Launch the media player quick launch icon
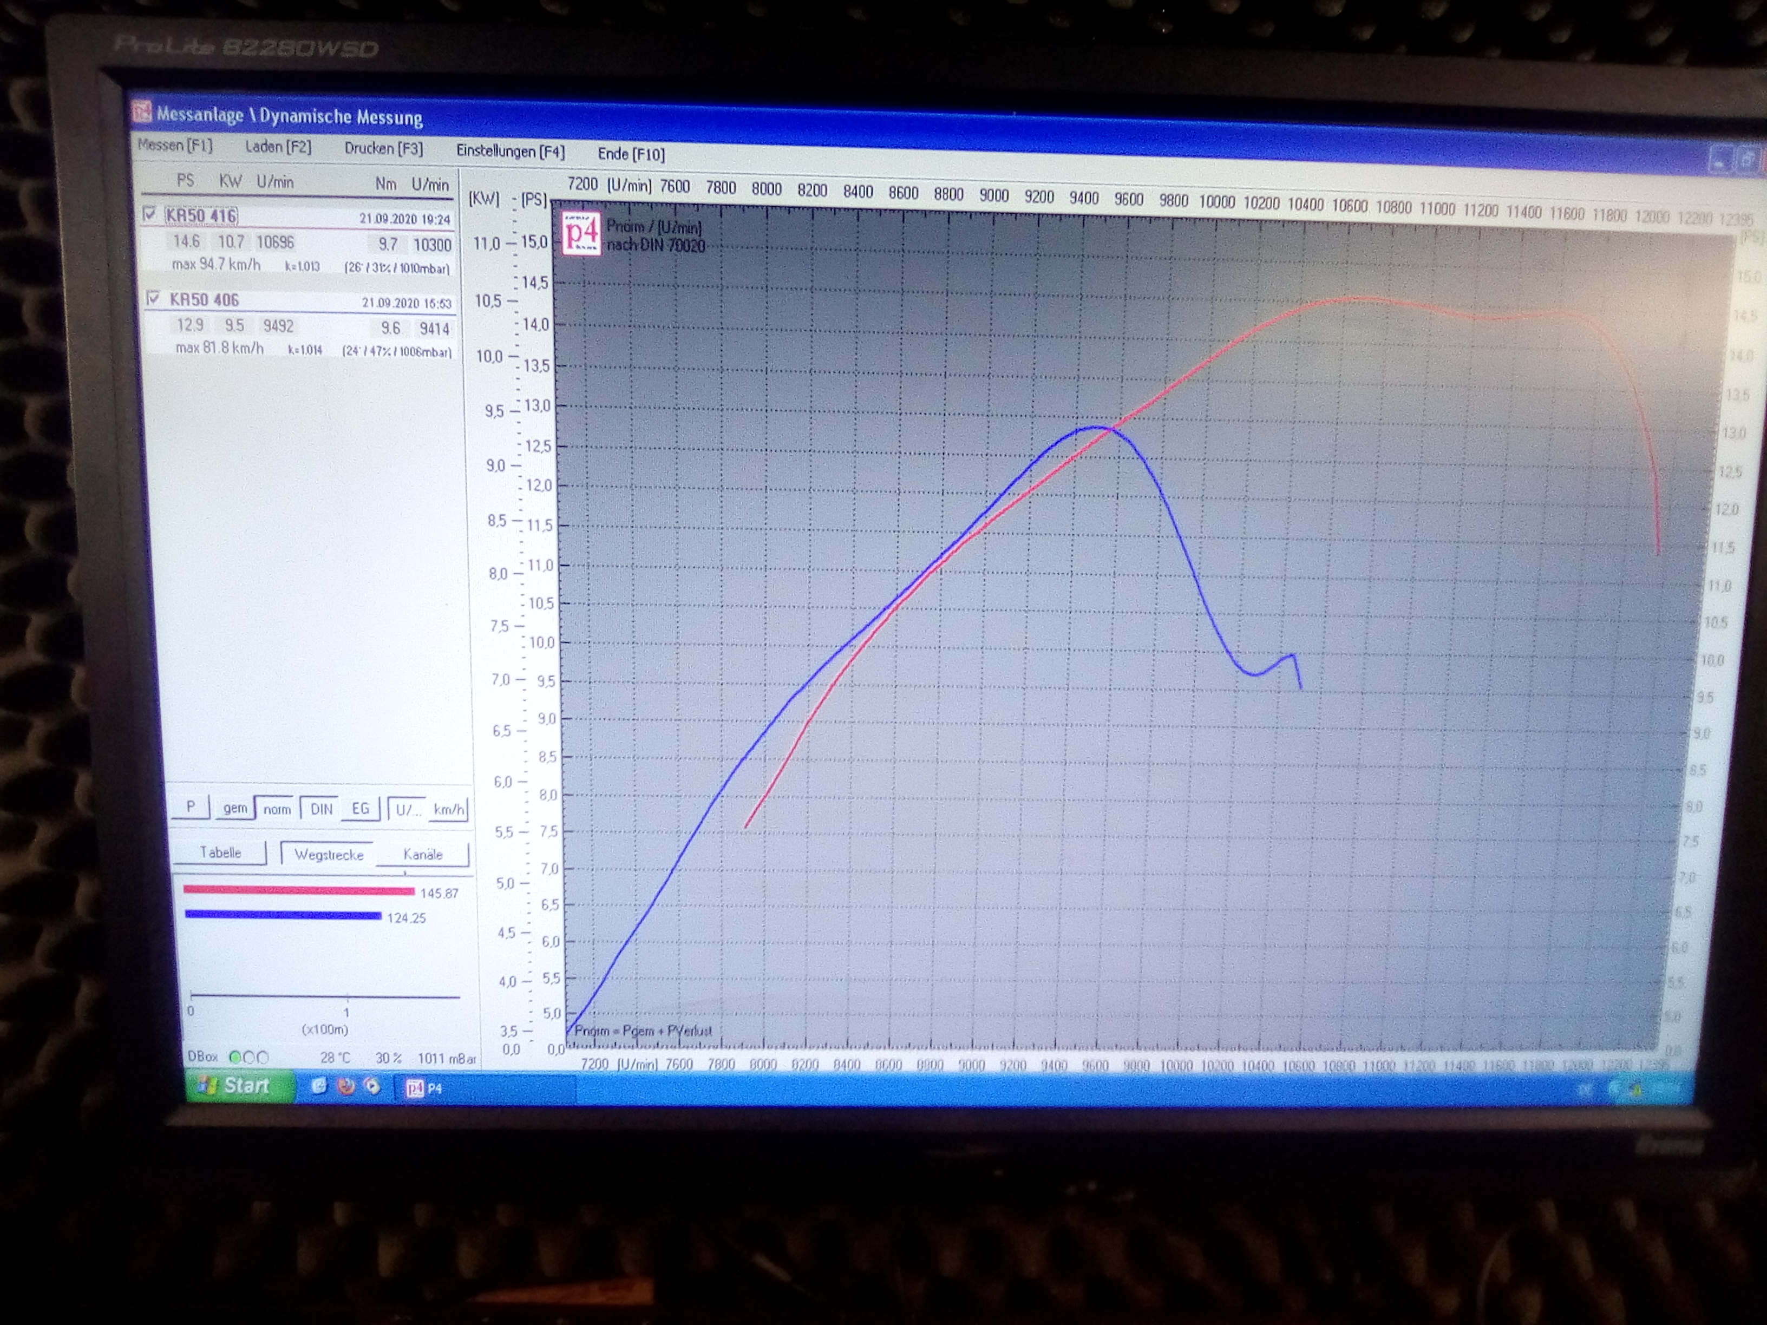The height and width of the screenshot is (1325, 1767). coord(371,1086)
